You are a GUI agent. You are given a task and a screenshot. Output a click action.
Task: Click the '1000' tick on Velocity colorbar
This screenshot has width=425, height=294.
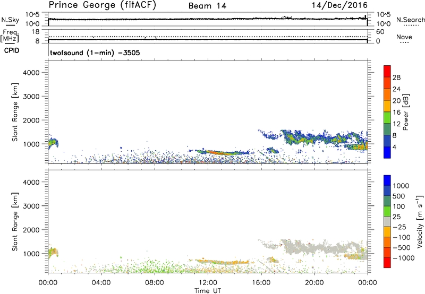click(x=401, y=186)
